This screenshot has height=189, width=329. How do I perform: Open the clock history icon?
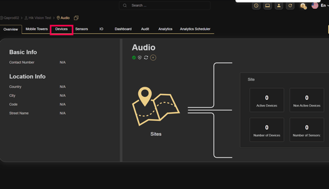256,6
